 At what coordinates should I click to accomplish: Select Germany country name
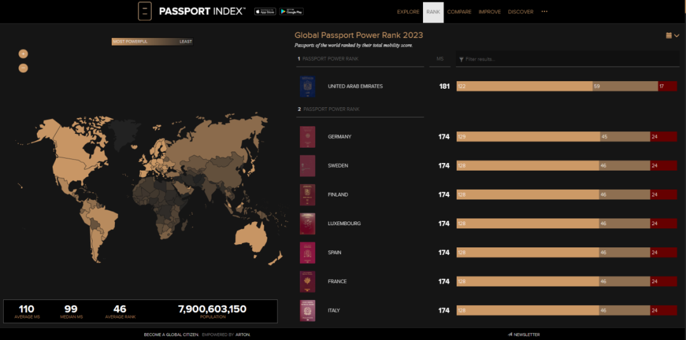[x=339, y=137]
